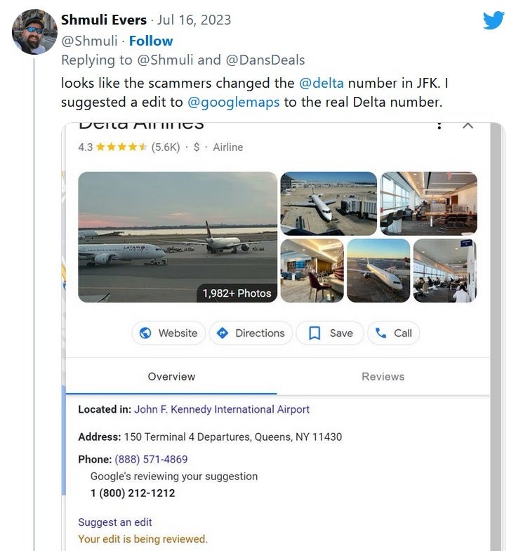Click the phone Call icon
This screenshot has width=516, height=551.
point(381,333)
